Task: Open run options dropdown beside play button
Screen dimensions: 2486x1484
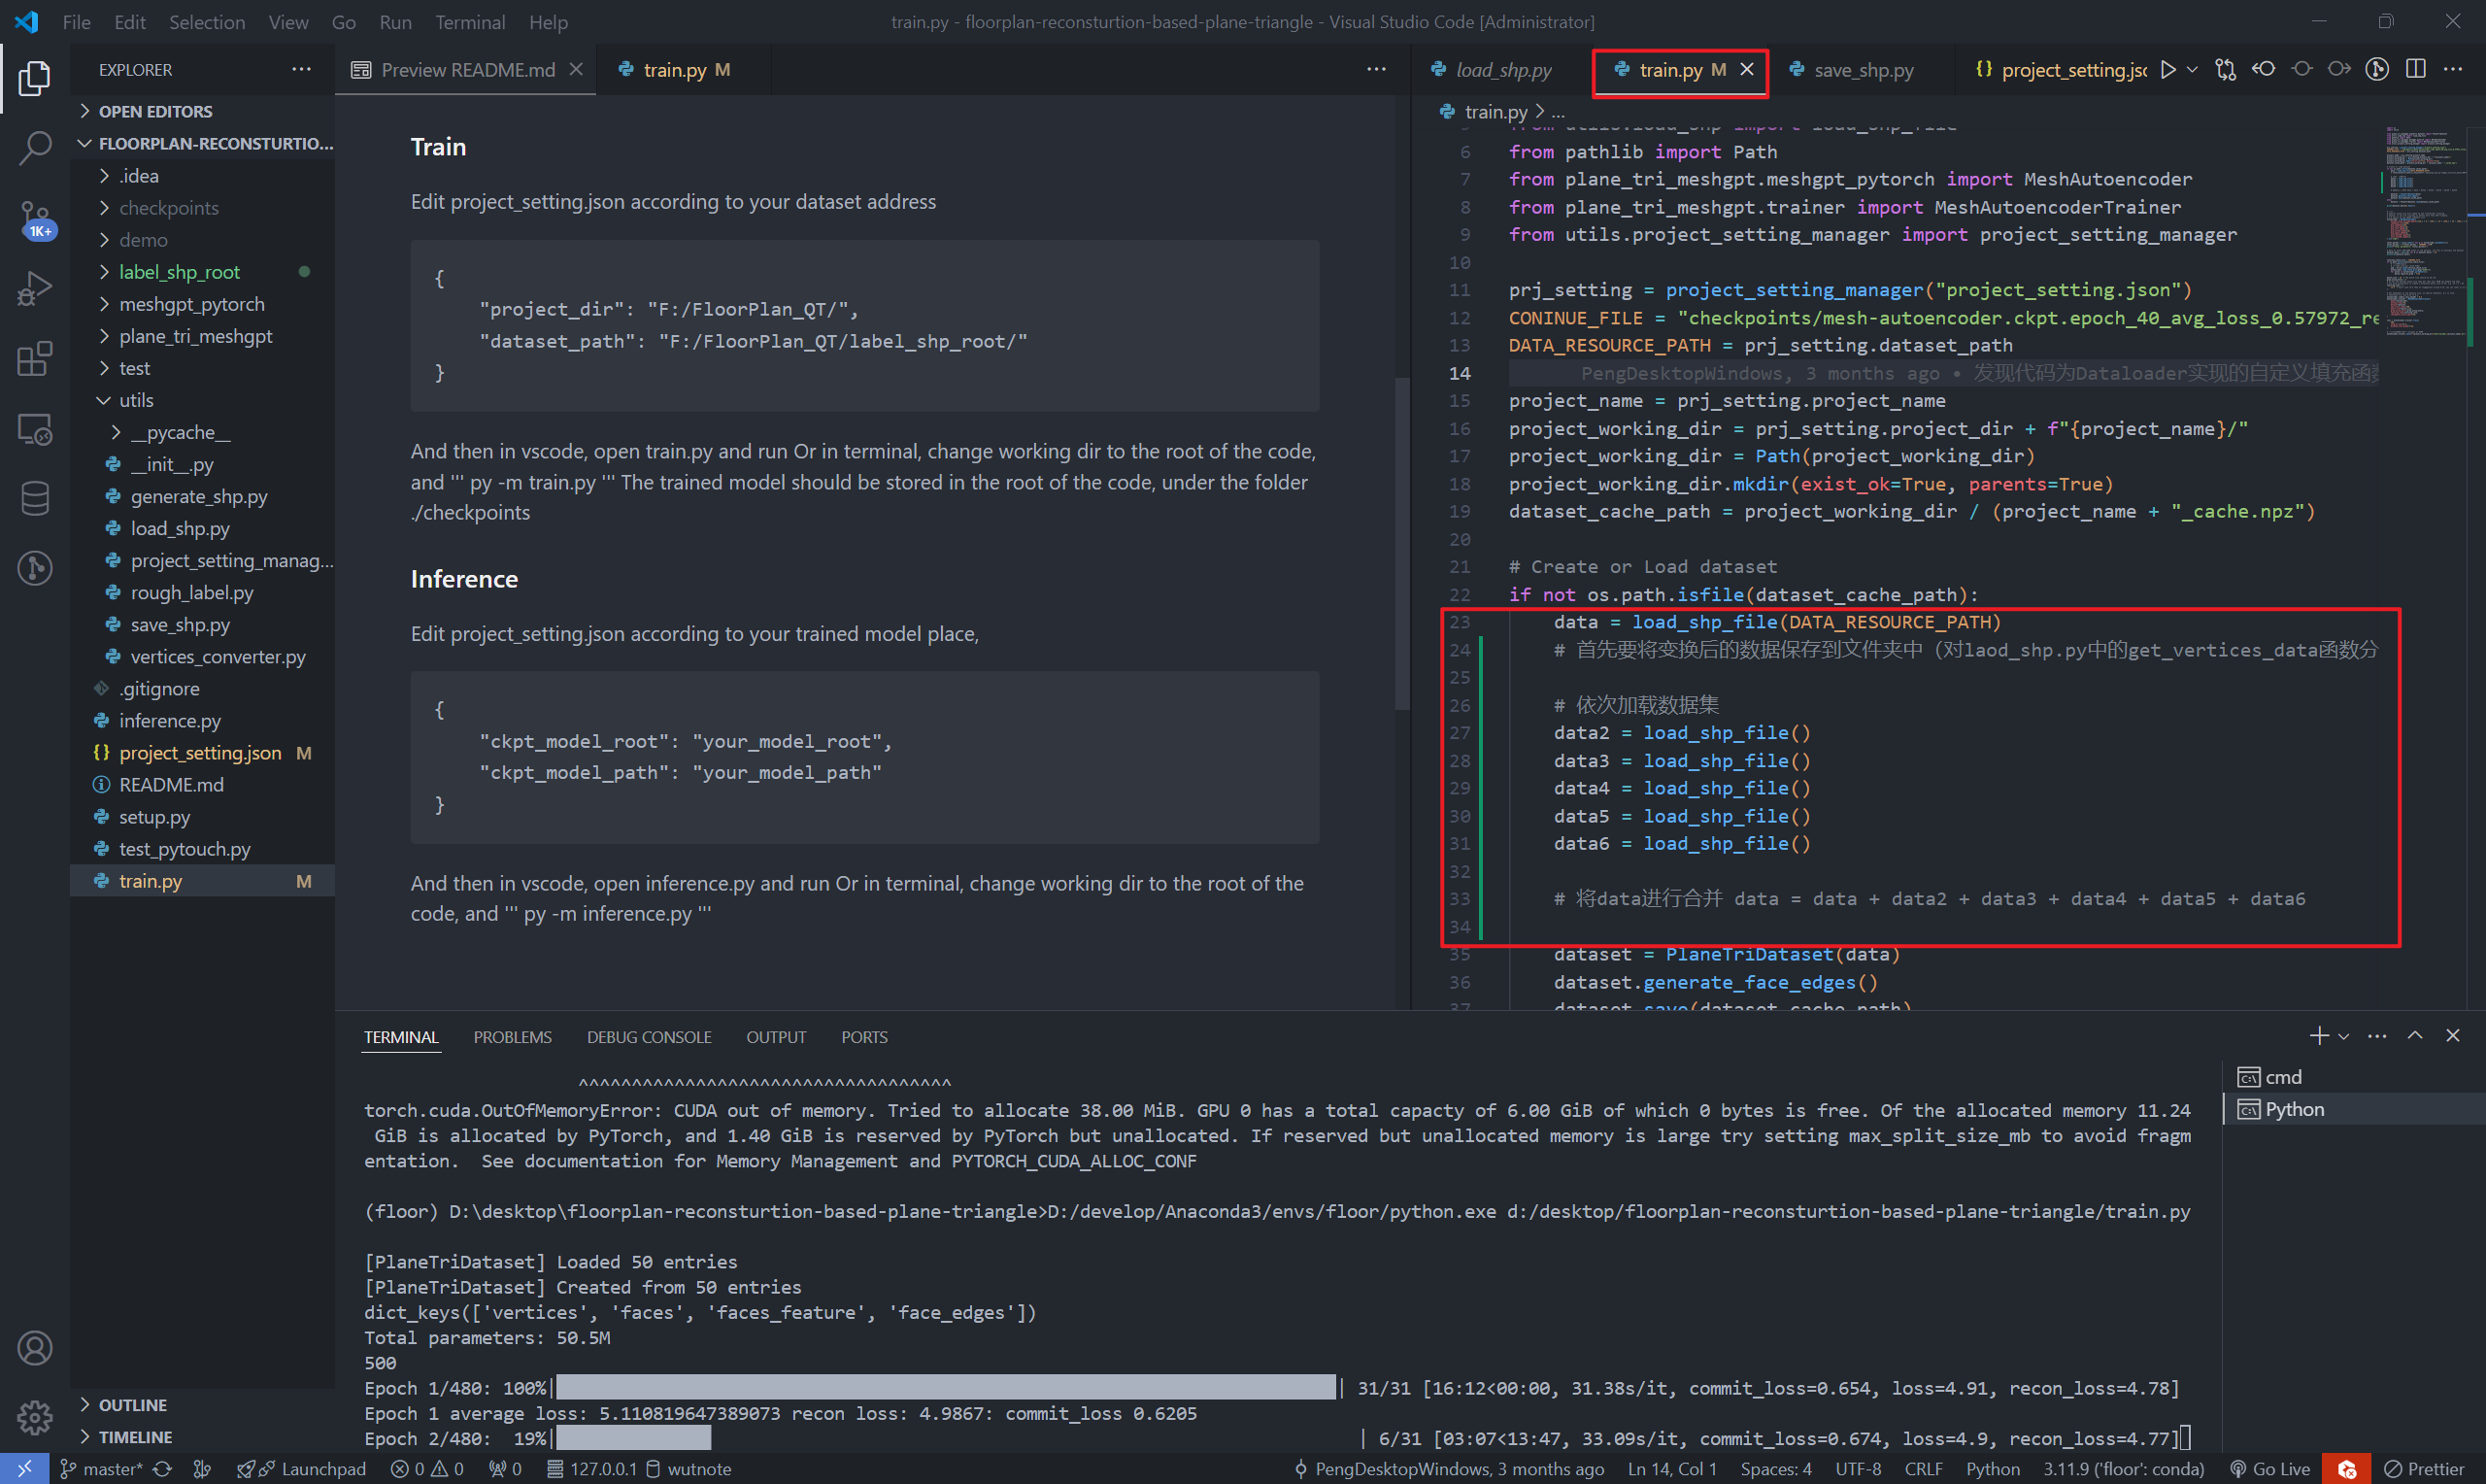Action: [2192, 69]
